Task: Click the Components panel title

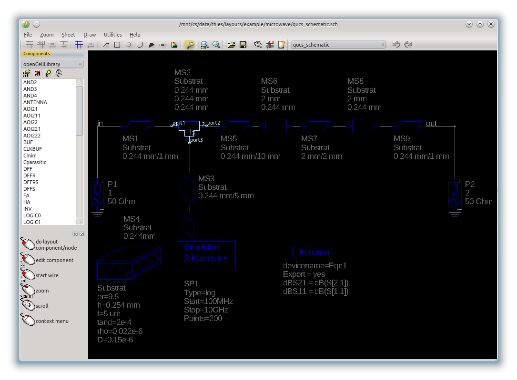Action: pyautogui.click(x=37, y=54)
